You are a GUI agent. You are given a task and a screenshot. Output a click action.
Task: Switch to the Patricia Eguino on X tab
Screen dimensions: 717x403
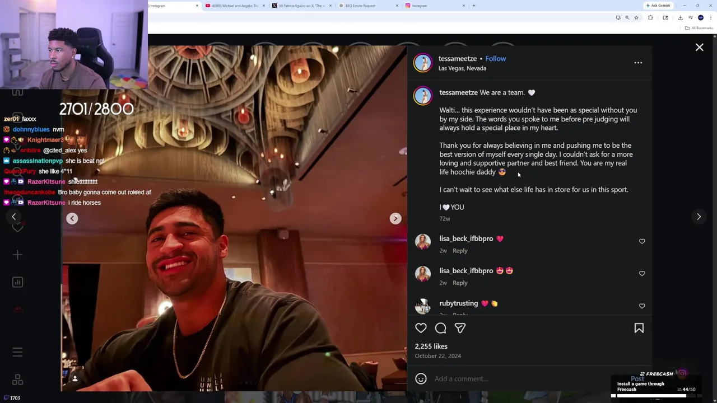click(x=302, y=6)
